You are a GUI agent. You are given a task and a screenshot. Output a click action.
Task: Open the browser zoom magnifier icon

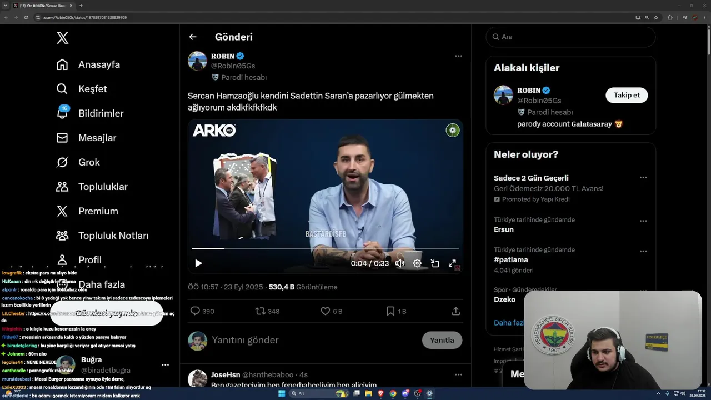tap(647, 17)
